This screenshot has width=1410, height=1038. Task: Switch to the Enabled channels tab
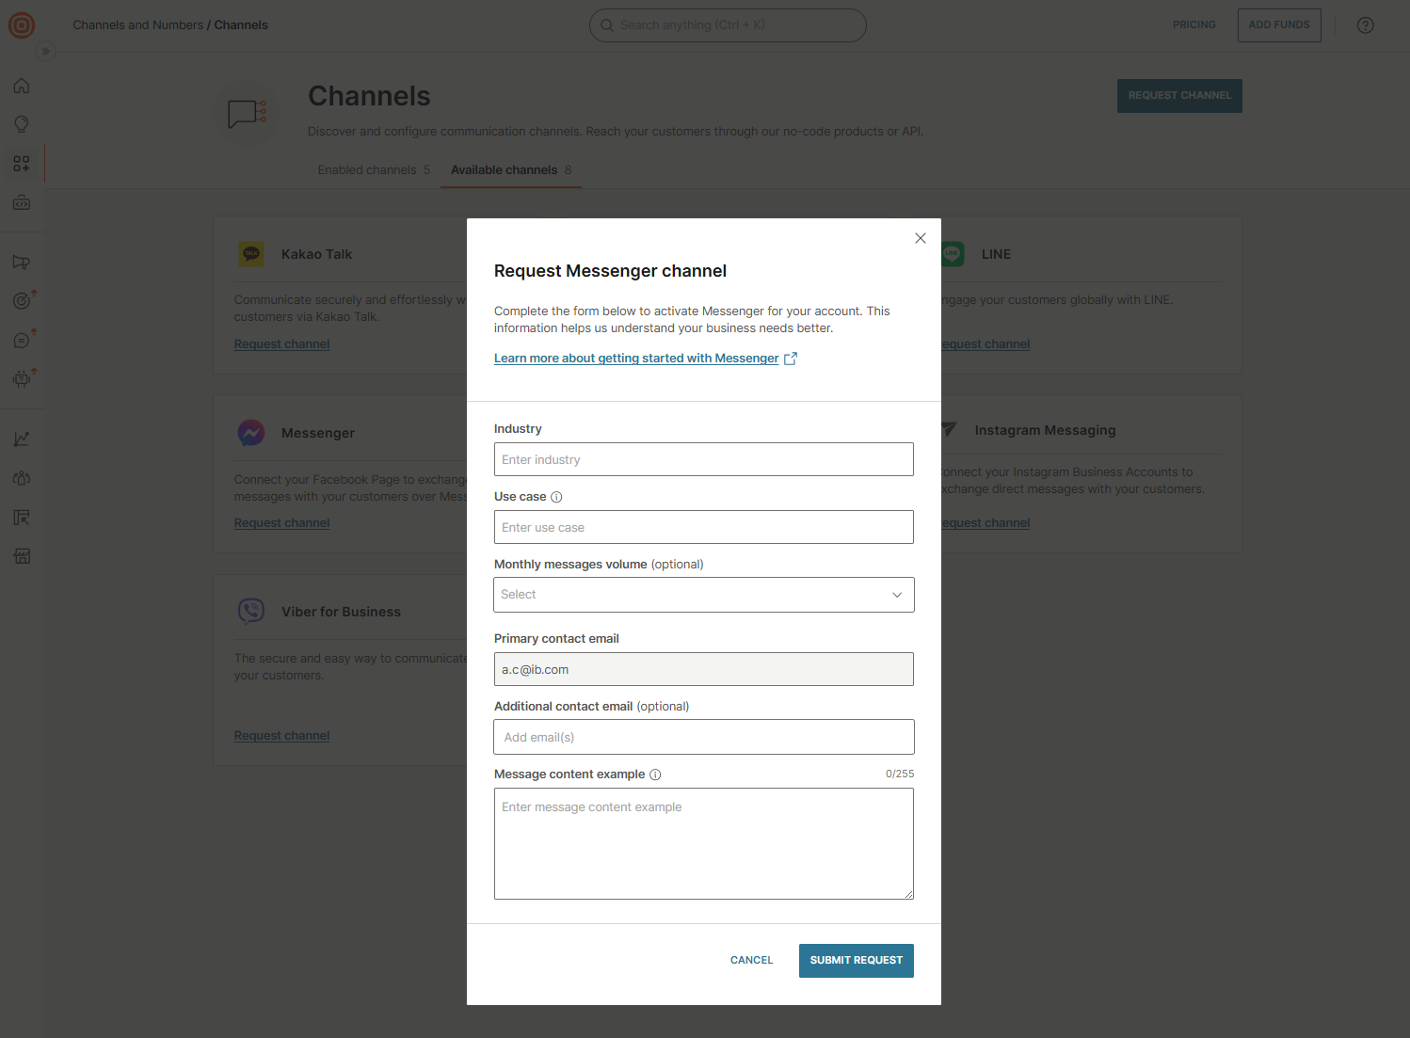[x=374, y=170]
